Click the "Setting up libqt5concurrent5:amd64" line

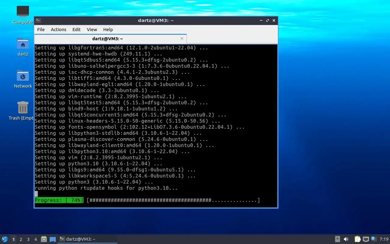click(x=130, y=115)
